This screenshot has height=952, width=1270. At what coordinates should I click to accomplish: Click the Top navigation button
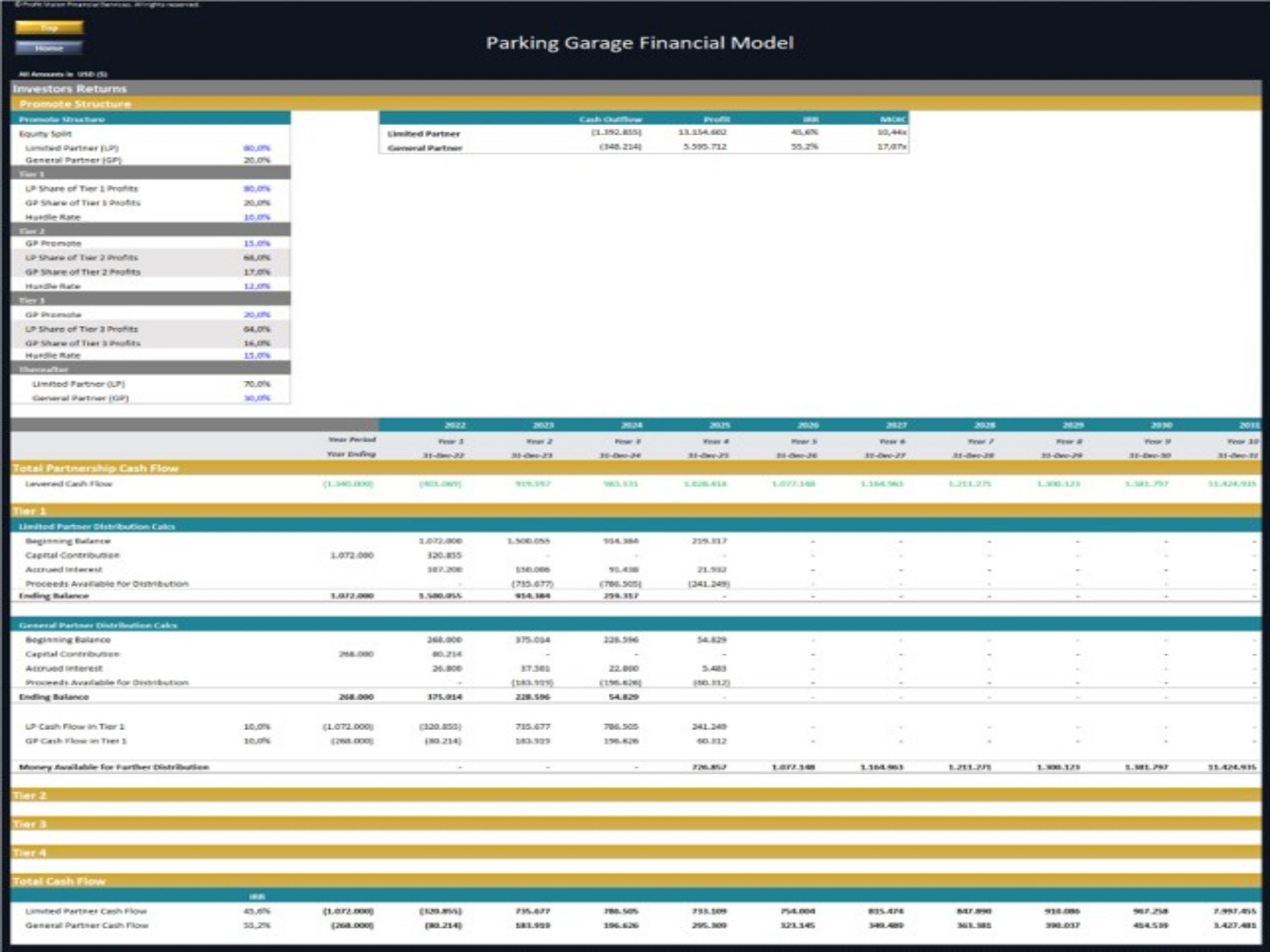(x=51, y=28)
